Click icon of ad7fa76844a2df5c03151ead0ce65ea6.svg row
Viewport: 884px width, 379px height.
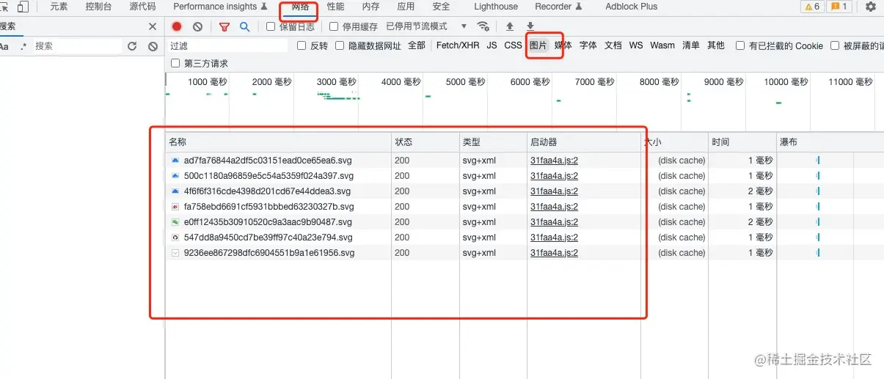175,160
